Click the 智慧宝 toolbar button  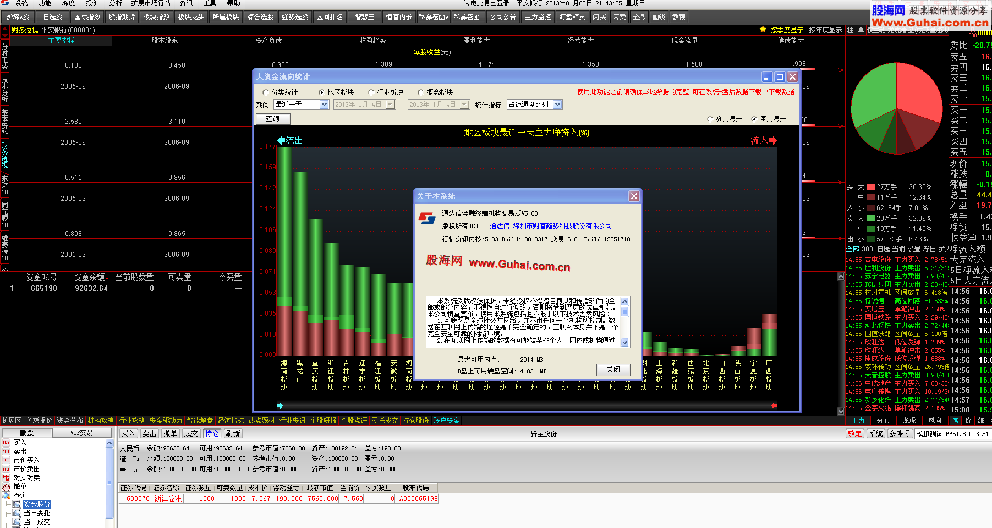pos(364,17)
